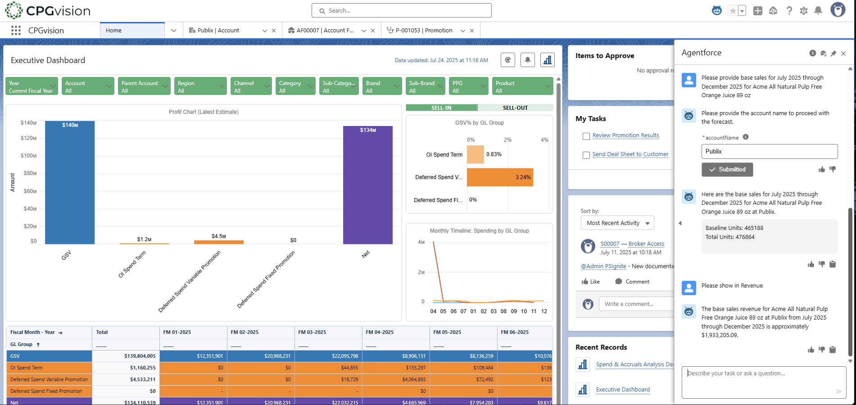
Task: Open the App Launcher grid
Action: click(x=16, y=30)
